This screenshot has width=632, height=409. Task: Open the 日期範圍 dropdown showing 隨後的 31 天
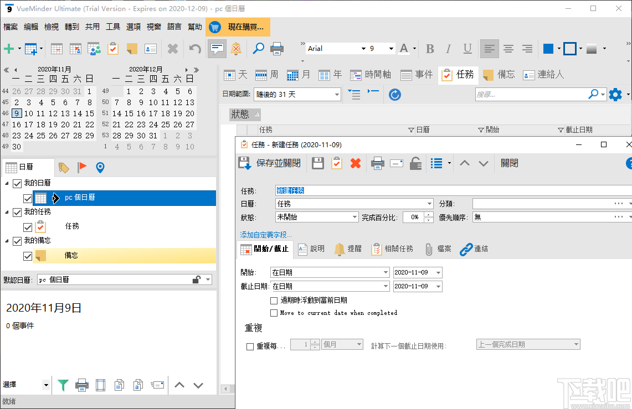337,95
